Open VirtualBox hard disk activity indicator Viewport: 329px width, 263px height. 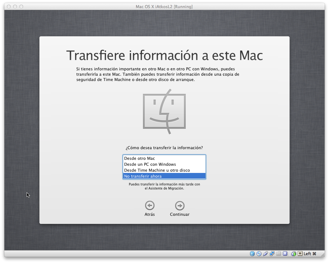point(252,254)
